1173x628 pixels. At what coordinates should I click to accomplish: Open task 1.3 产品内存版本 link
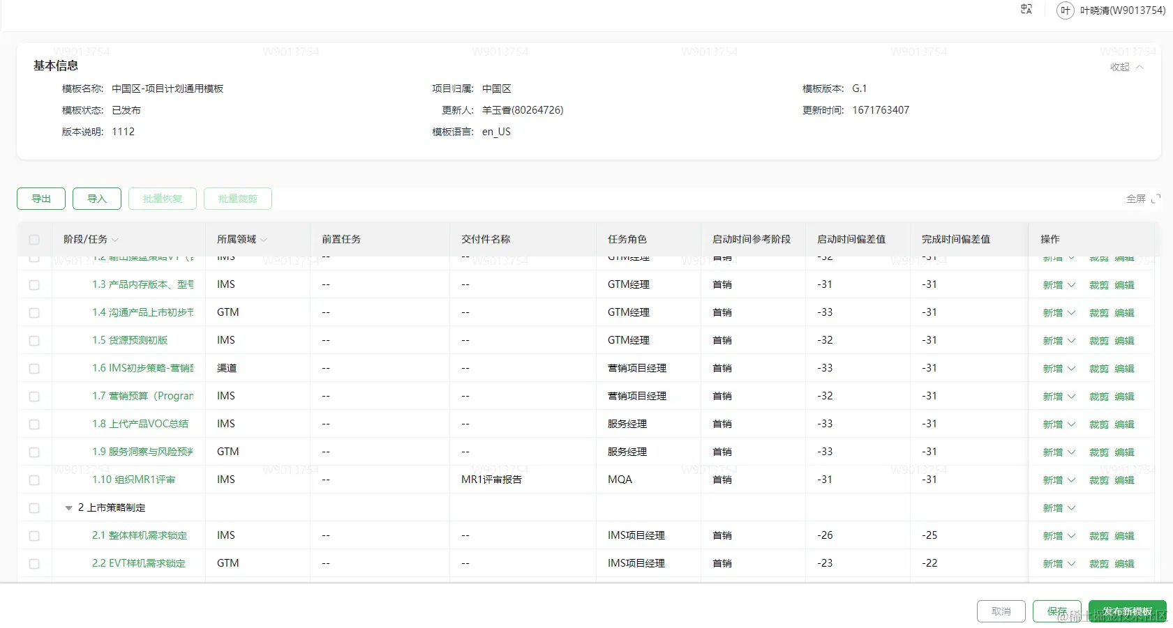pyautogui.click(x=143, y=284)
